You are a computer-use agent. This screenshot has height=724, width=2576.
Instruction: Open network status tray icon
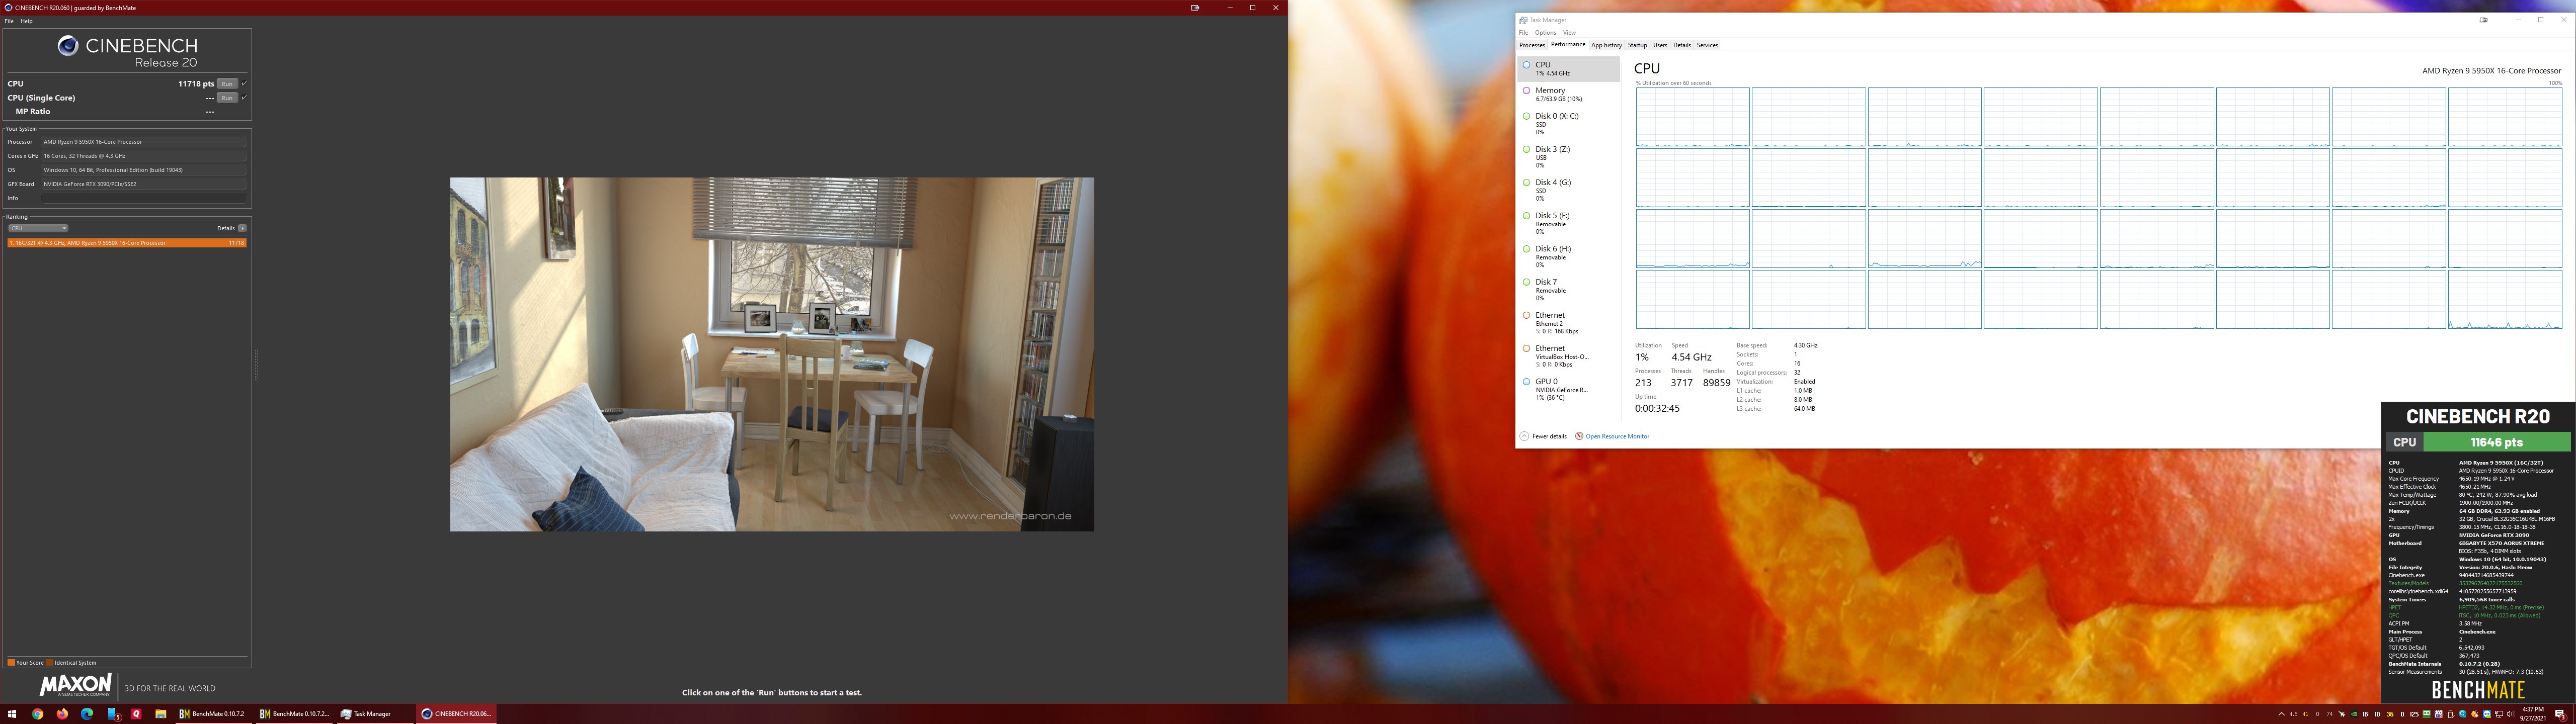pyautogui.click(x=2499, y=714)
